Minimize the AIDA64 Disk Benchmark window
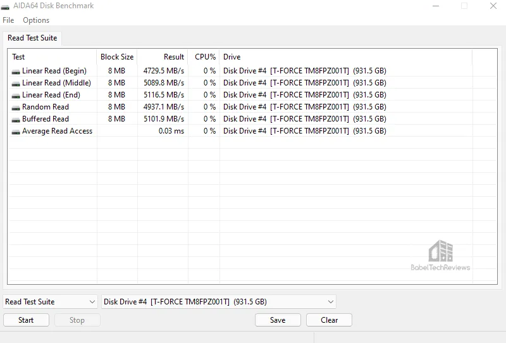The width and height of the screenshot is (506, 343). coord(436,6)
